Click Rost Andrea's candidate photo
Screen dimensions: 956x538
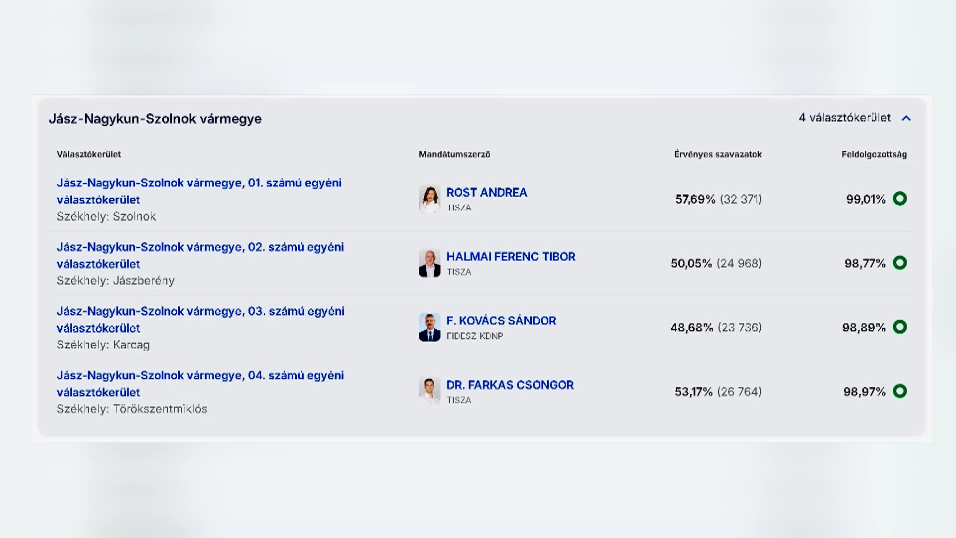click(429, 199)
